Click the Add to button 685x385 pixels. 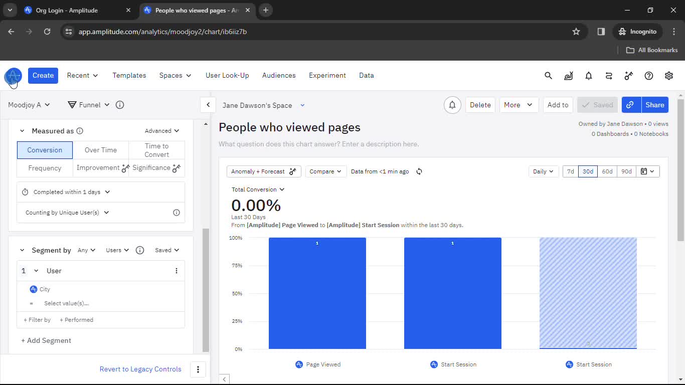click(x=558, y=105)
